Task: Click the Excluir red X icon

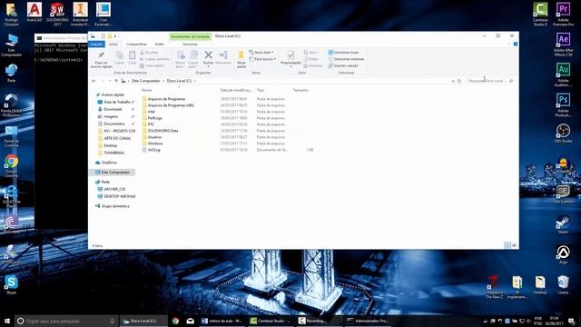Action: pyautogui.click(x=208, y=54)
